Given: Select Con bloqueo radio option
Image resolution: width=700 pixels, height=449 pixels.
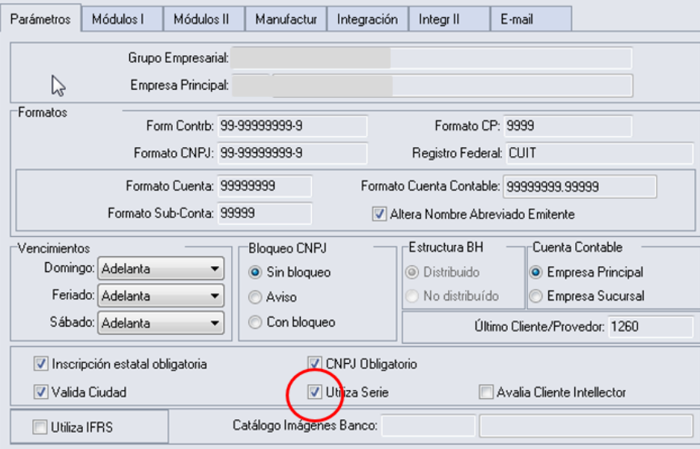Looking at the screenshot, I should [255, 322].
